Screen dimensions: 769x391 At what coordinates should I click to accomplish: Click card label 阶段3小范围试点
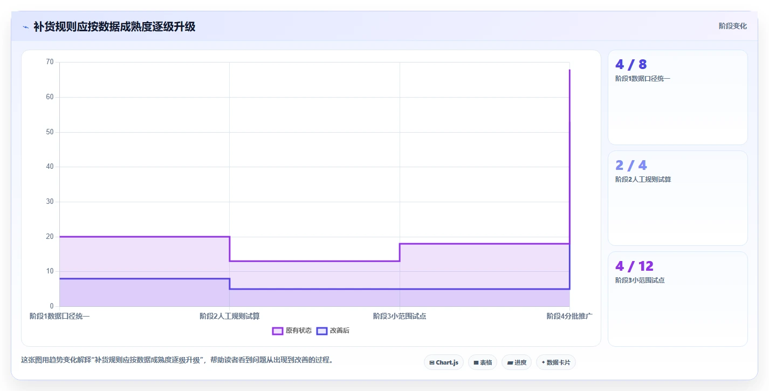pyautogui.click(x=640, y=280)
